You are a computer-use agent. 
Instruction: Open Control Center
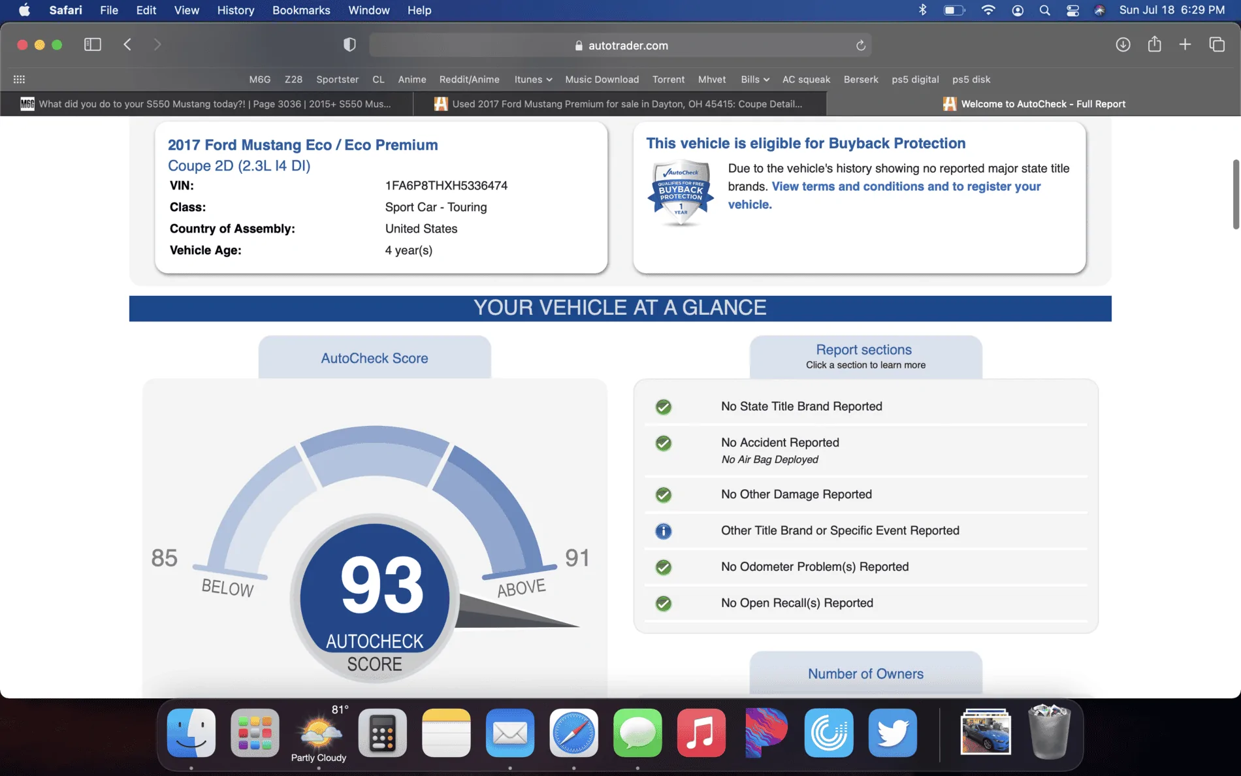pyautogui.click(x=1072, y=10)
